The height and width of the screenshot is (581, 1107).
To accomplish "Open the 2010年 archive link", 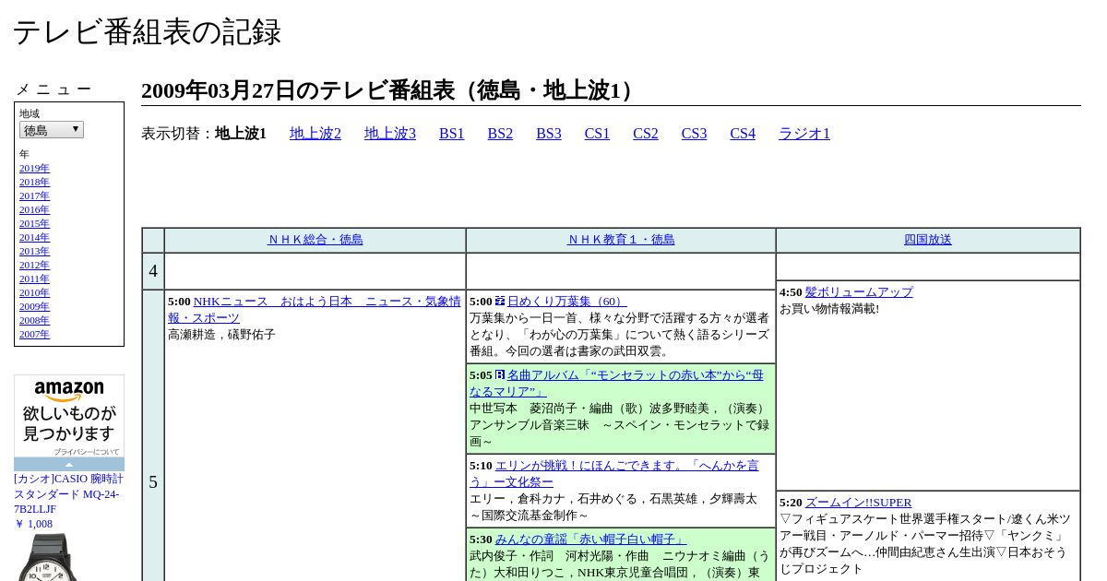I will (34, 293).
